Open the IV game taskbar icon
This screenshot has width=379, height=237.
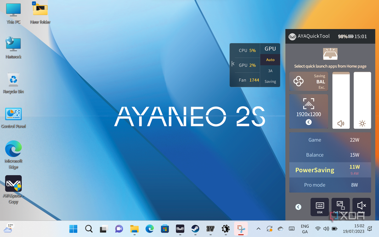click(210, 229)
